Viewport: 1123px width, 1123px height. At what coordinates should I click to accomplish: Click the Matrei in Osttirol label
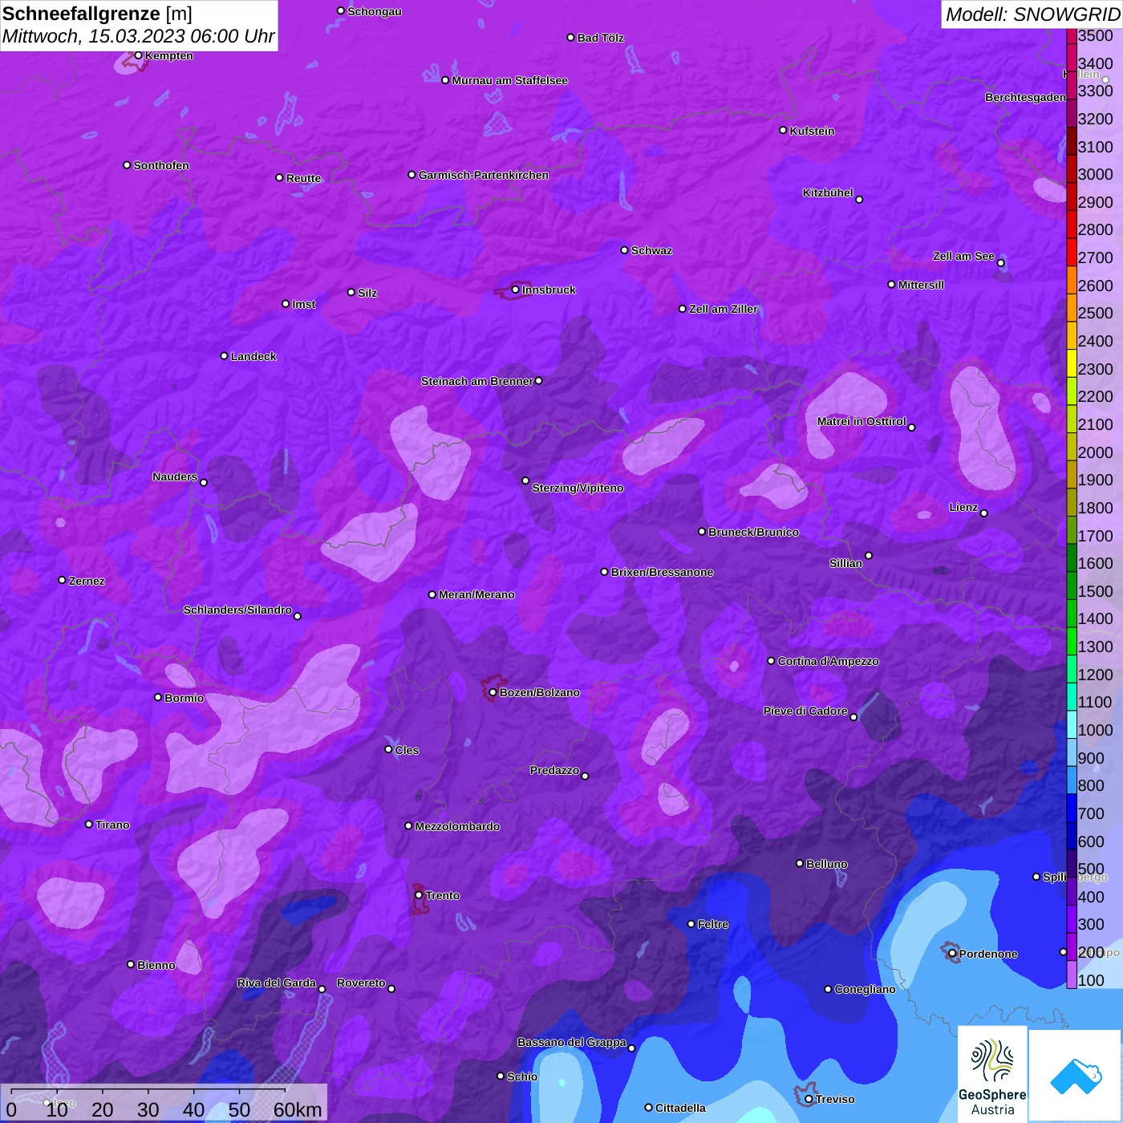coord(862,421)
